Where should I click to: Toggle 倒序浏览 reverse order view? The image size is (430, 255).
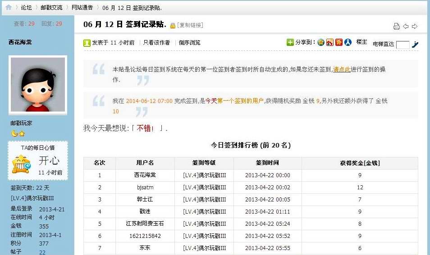(x=189, y=43)
